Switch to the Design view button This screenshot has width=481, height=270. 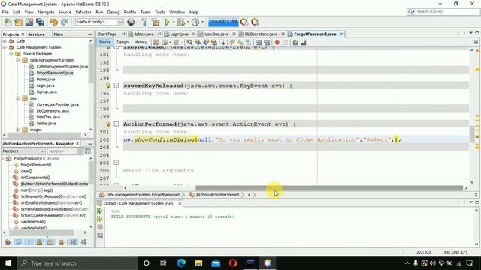[123, 42]
